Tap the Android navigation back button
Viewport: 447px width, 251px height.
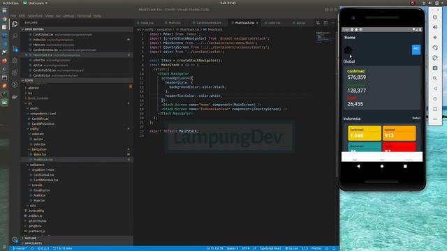coord(358,166)
